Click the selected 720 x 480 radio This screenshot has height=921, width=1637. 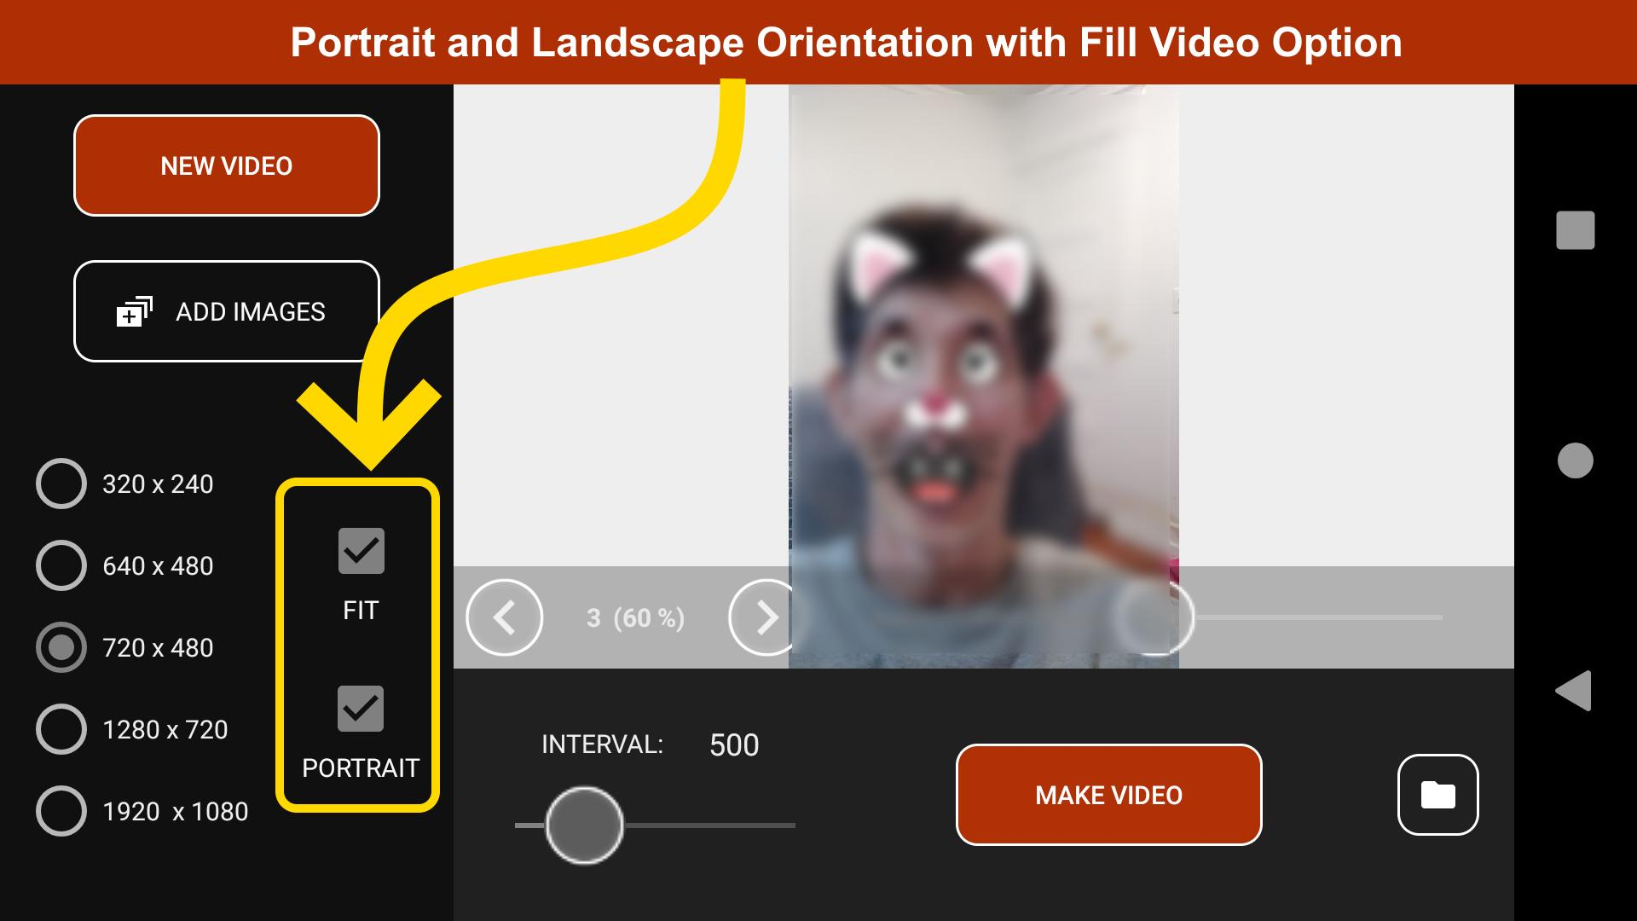61,647
